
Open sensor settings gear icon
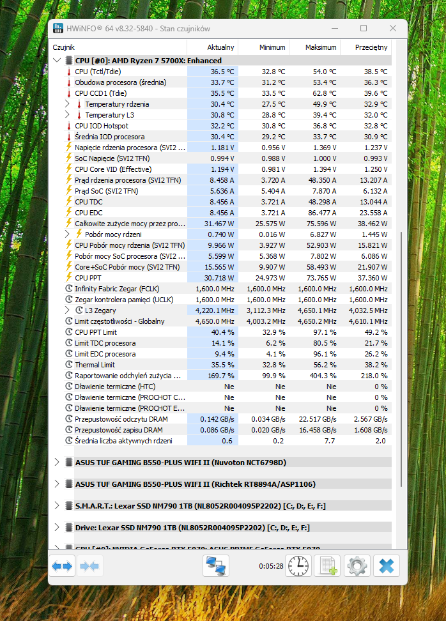pos(357,565)
